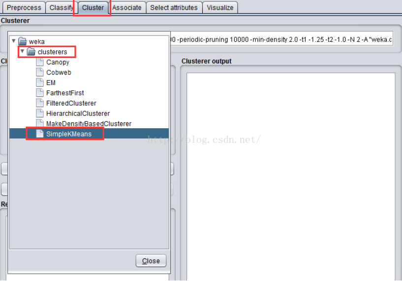
Task: Select the SimpleKMeans clusterer
Action: 68,134
